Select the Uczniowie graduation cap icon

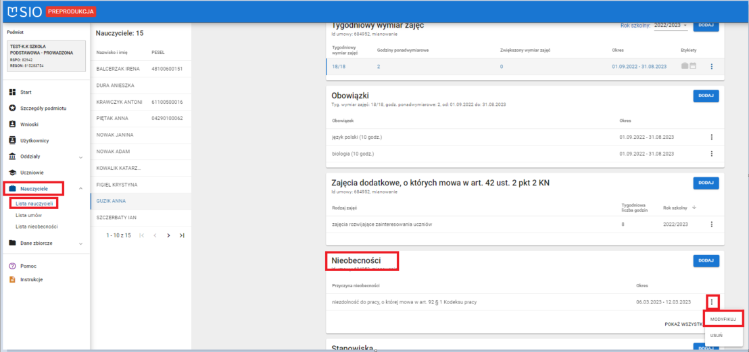point(12,173)
